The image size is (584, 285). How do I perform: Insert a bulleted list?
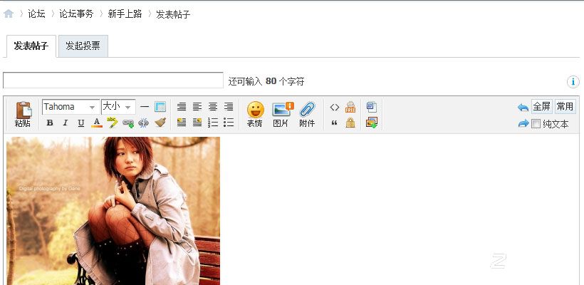tap(229, 123)
